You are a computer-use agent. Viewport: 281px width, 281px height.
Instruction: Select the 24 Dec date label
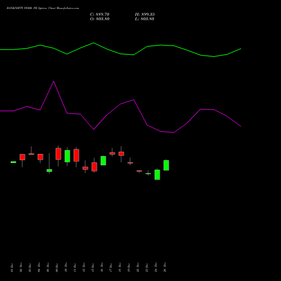click(156, 268)
